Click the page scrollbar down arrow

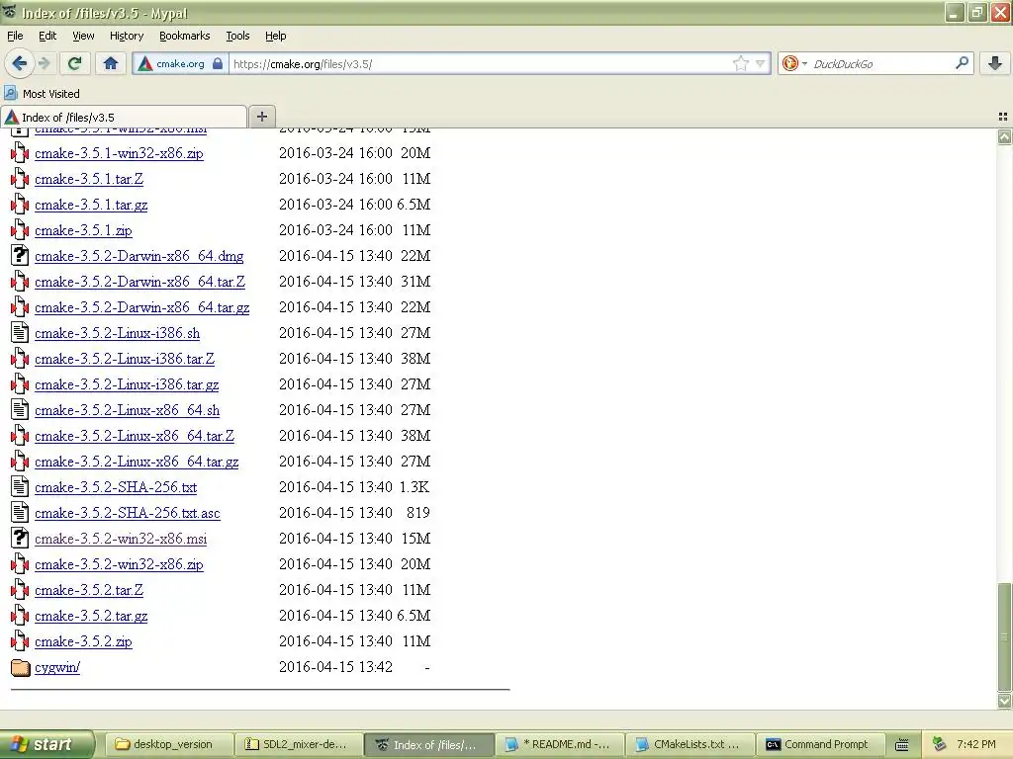tap(1005, 701)
